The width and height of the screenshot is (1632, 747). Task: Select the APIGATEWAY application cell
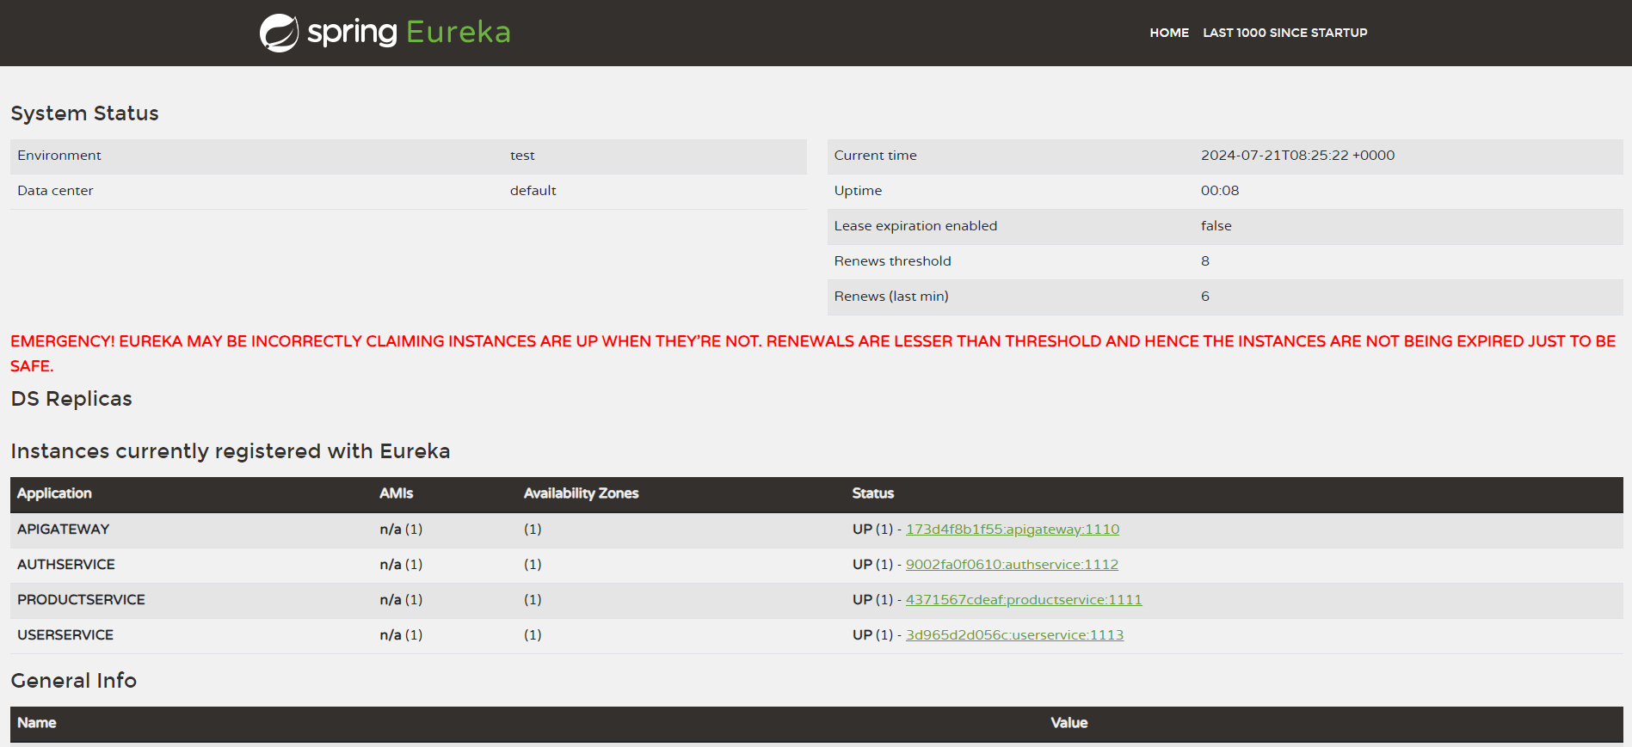(x=64, y=530)
